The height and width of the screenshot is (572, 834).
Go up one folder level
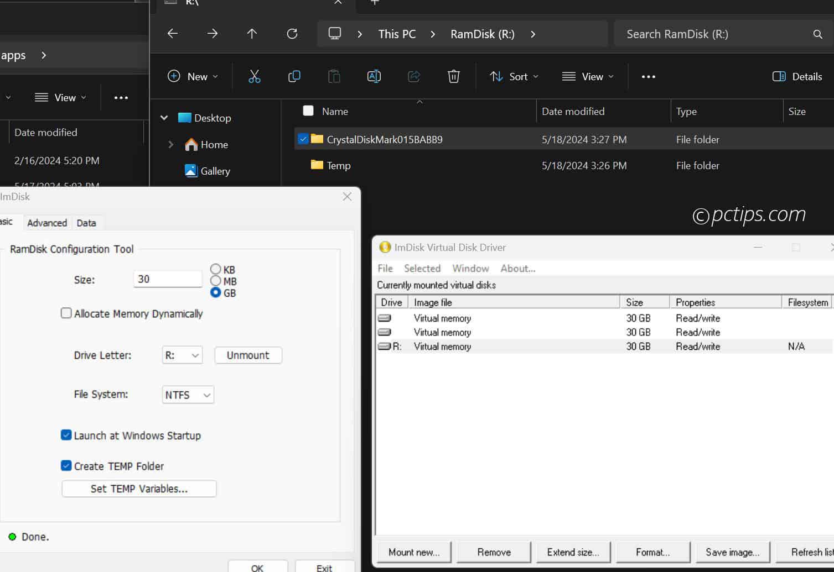pos(252,34)
